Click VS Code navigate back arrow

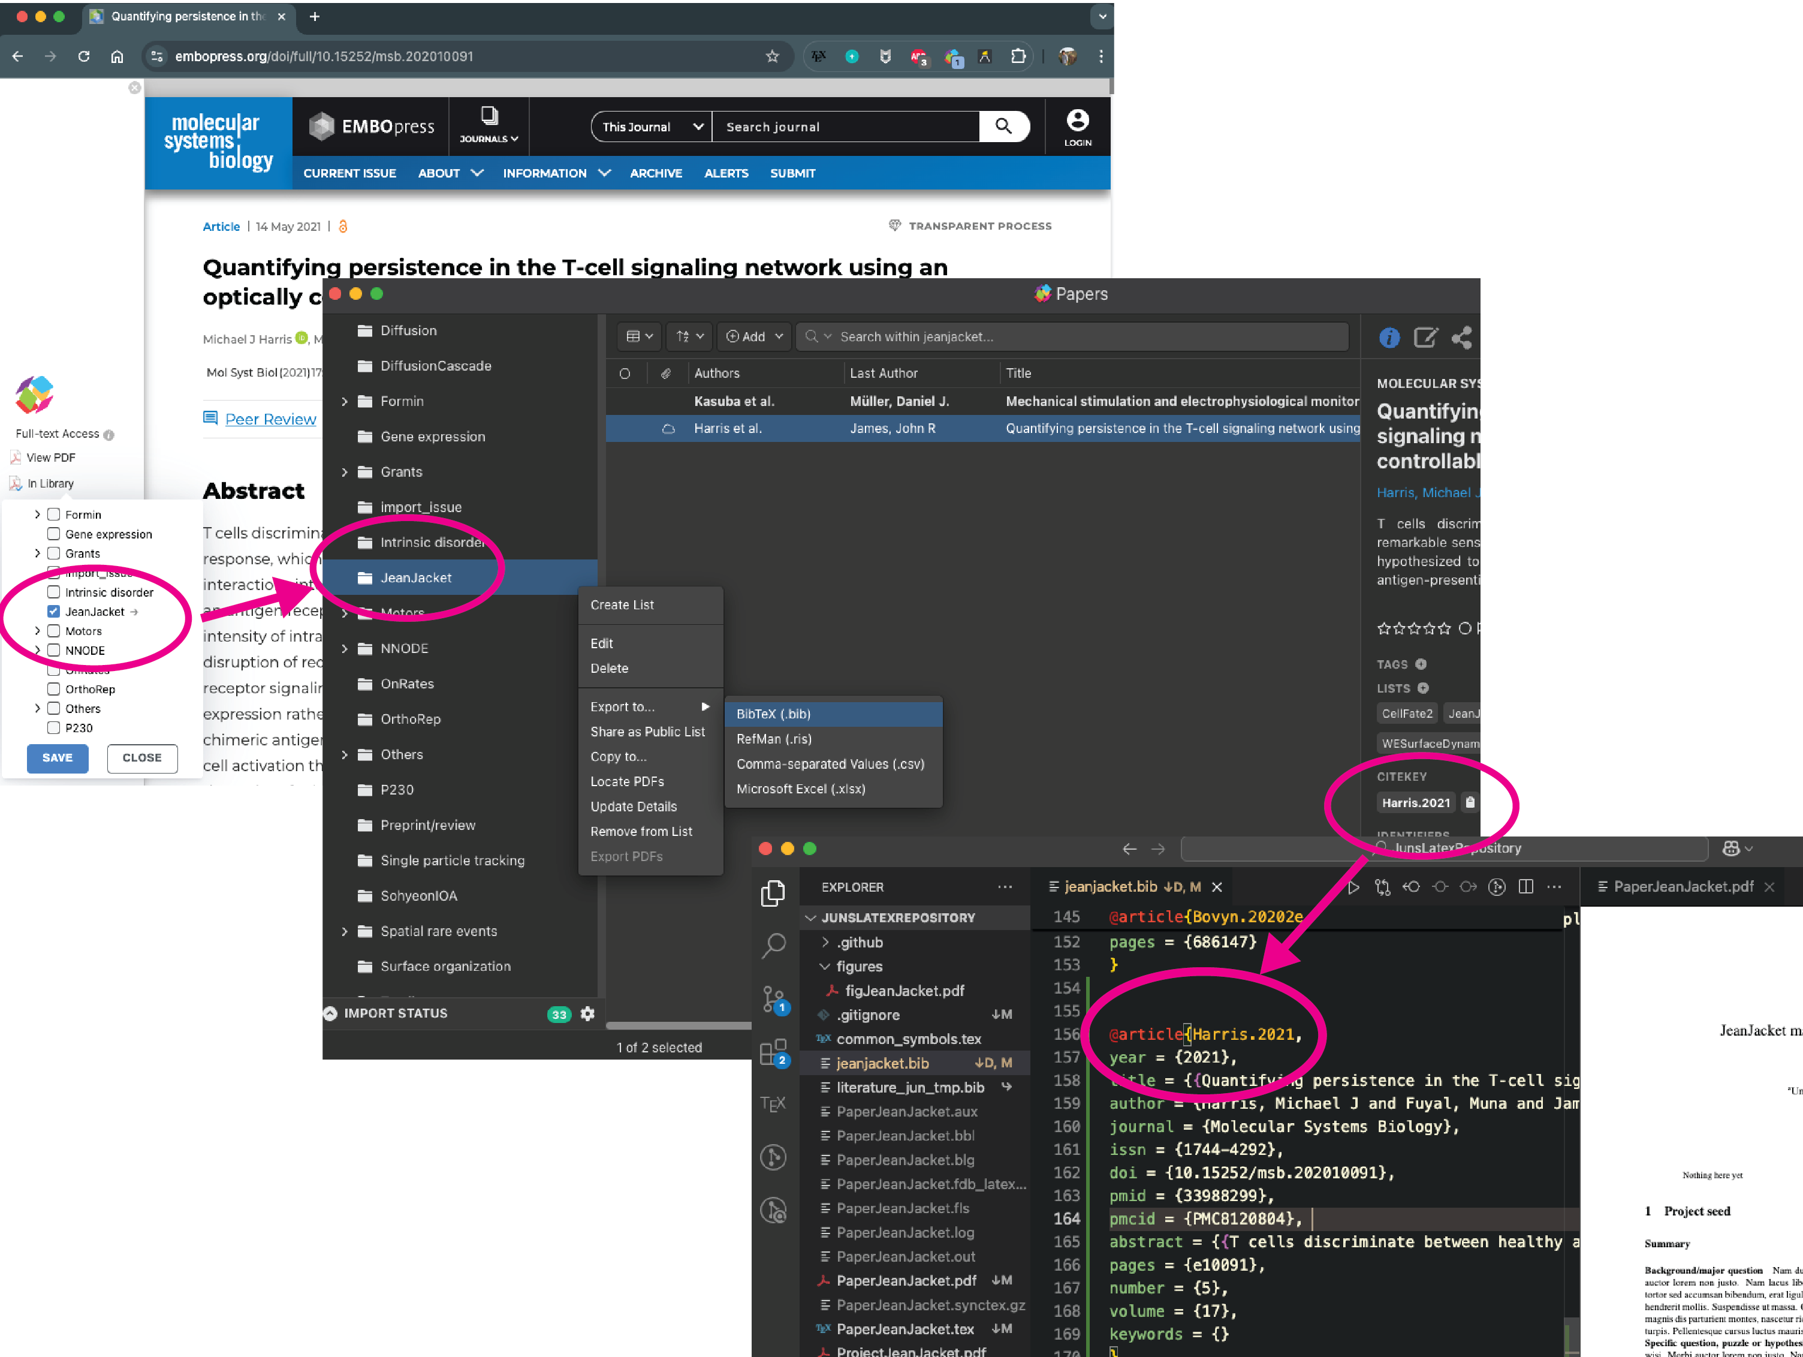1129,849
